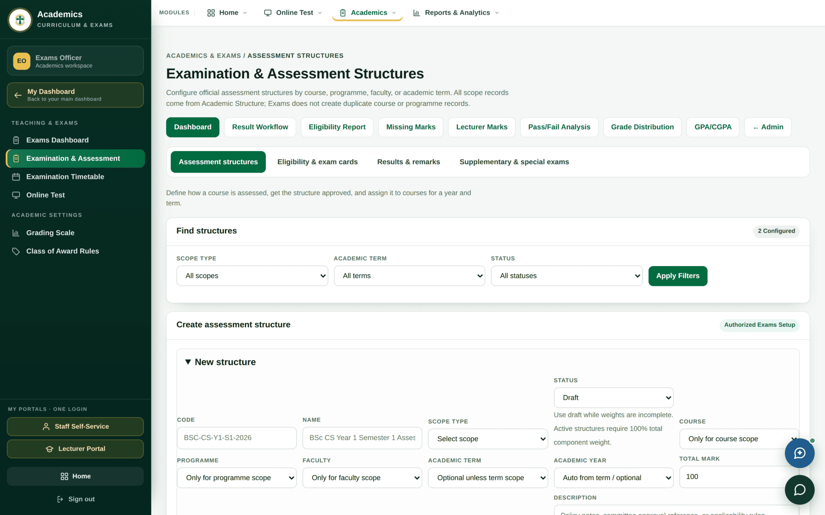
Task: Open the GPA/CGPA tab
Action: click(x=713, y=127)
